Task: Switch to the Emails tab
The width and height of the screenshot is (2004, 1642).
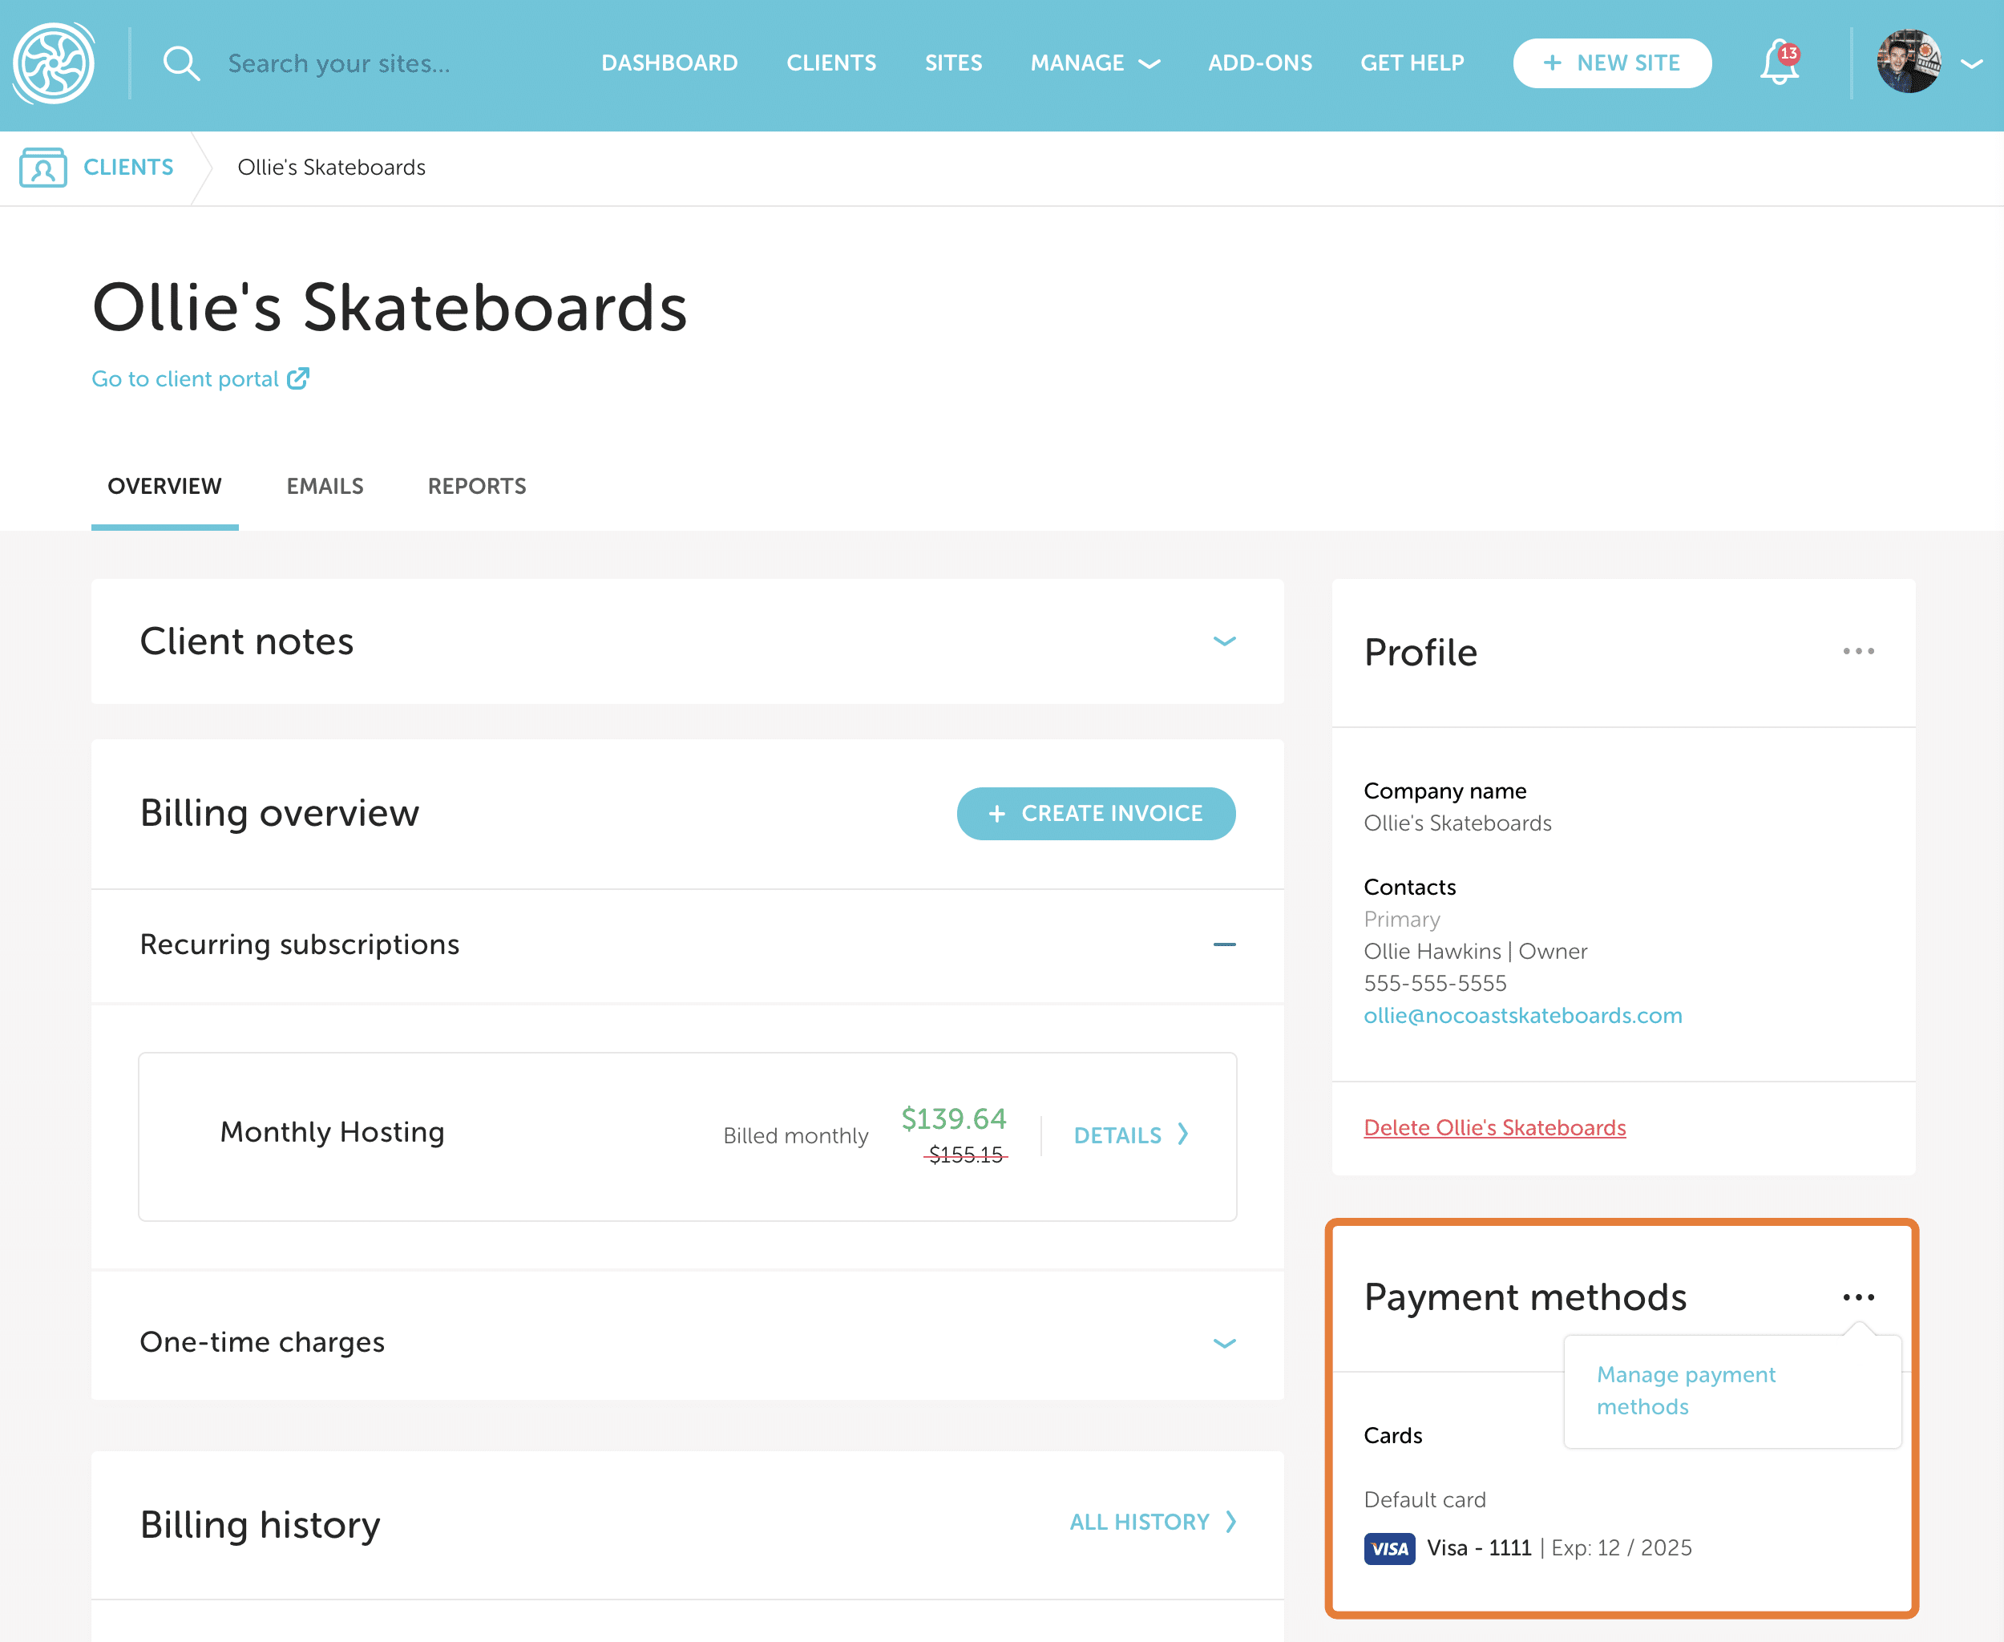Action: (325, 486)
